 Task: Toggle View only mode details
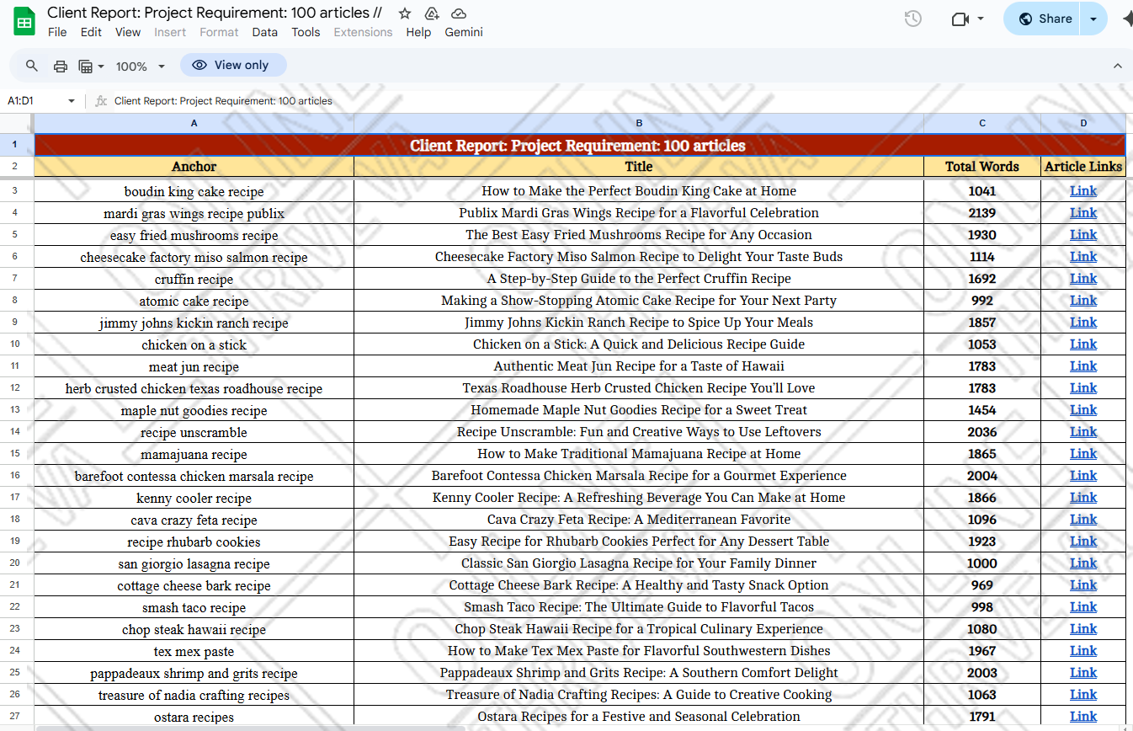coord(233,64)
